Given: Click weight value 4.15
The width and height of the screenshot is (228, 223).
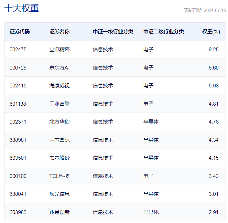Looking at the screenshot, I should pyautogui.click(x=214, y=158).
